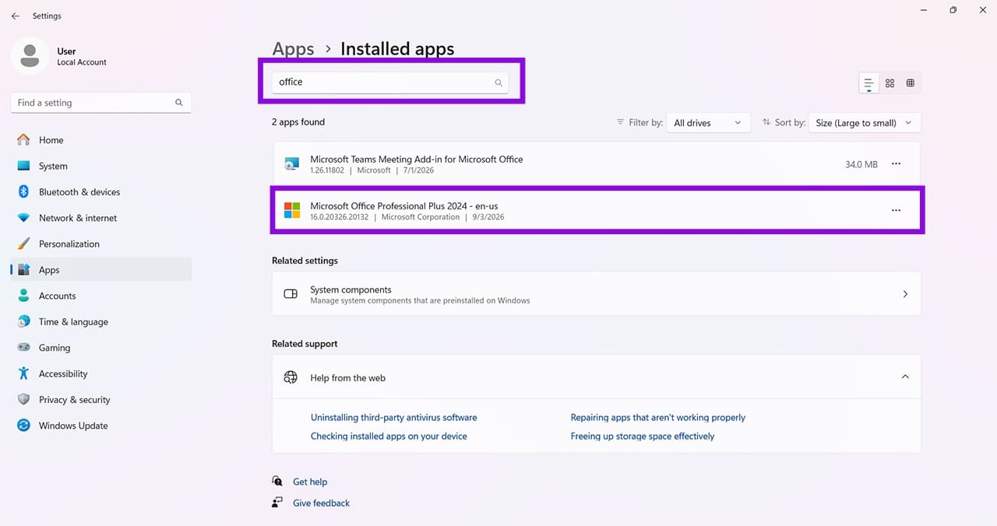
Task: Click the back arrow in the Settings title bar
Action: 16,16
